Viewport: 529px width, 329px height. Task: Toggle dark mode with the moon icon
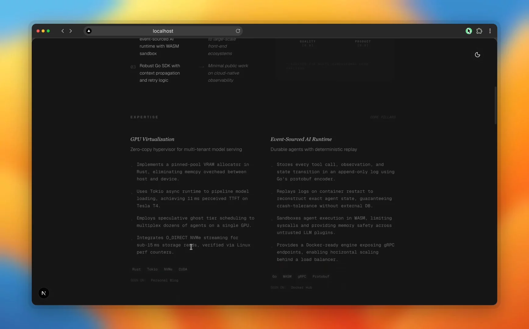click(478, 55)
